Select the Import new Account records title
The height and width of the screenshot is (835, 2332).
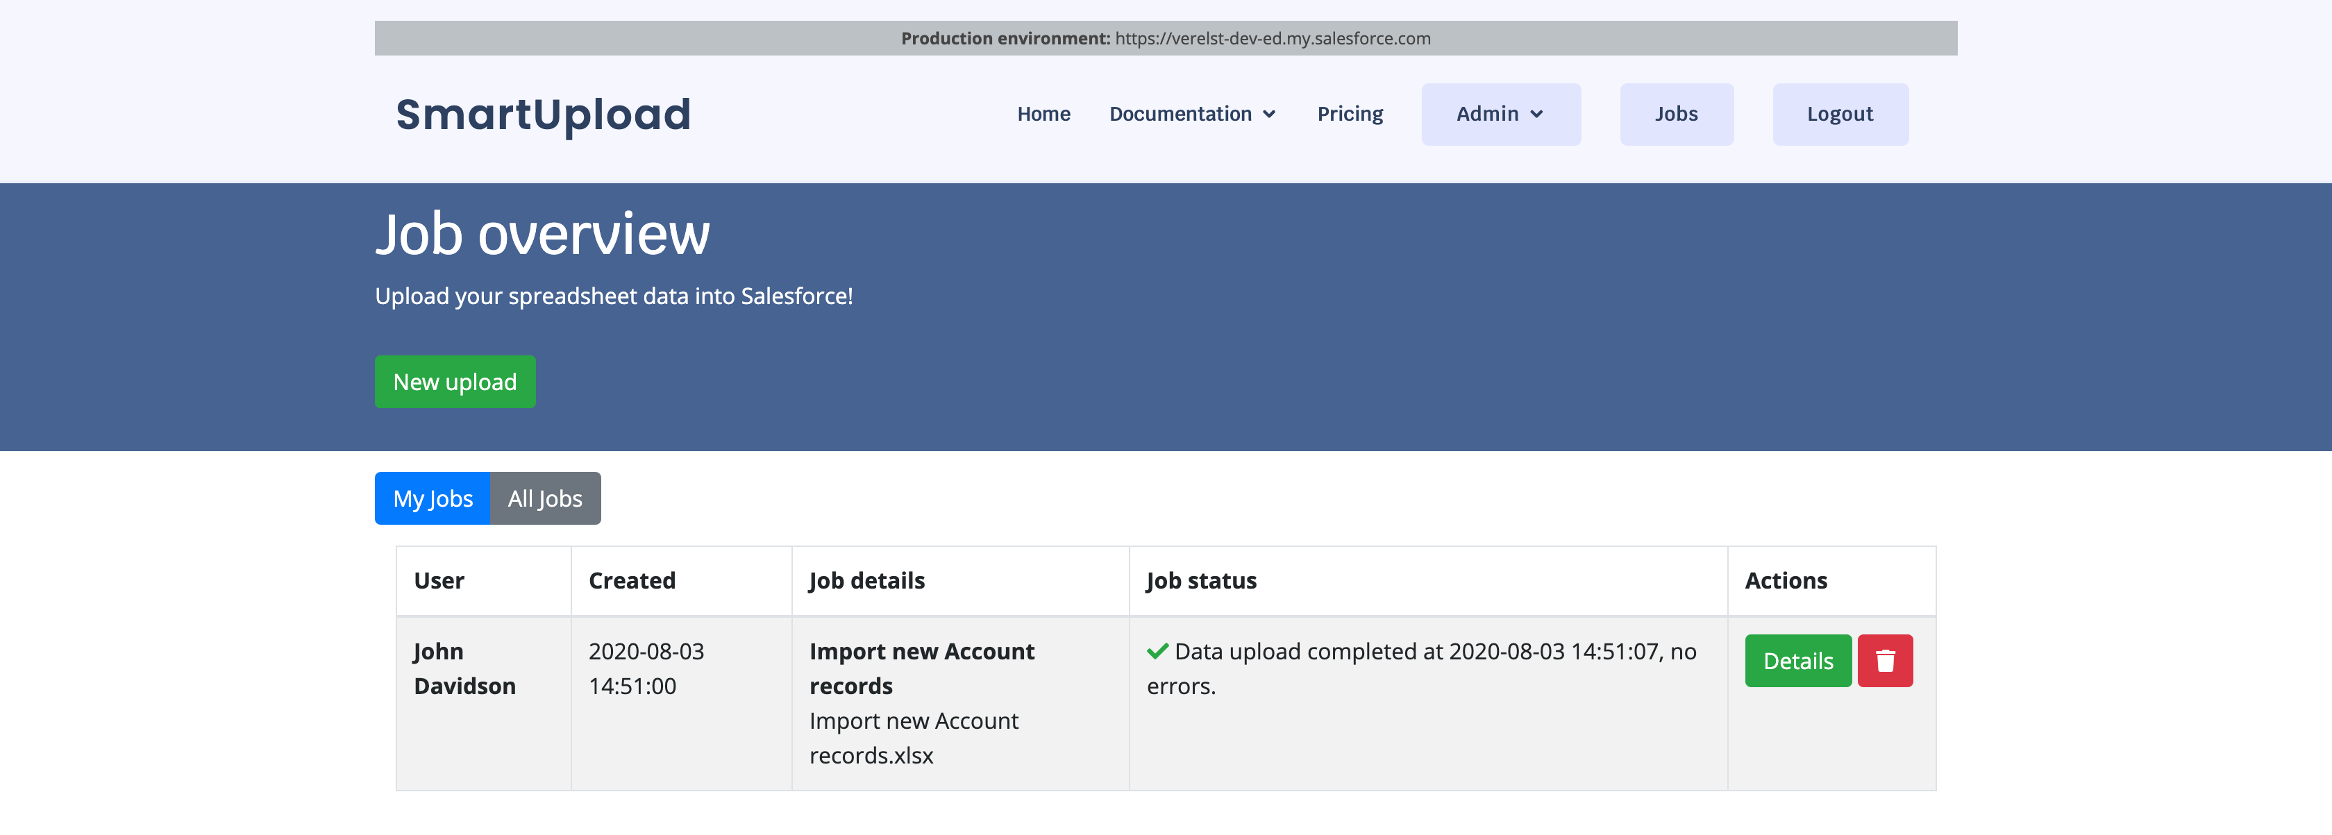tap(921, 668)
